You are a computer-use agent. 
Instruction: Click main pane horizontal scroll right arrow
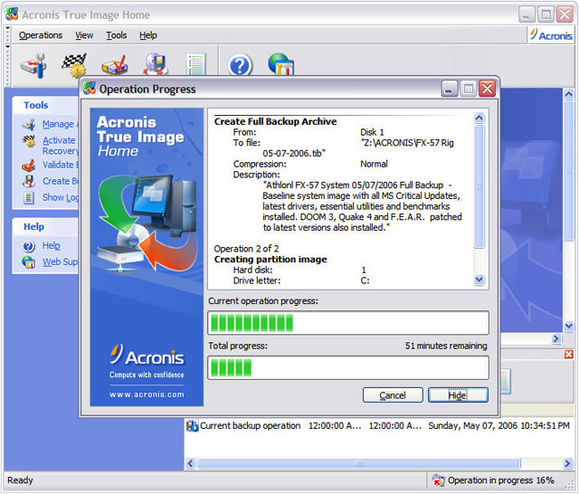[556, 338]
